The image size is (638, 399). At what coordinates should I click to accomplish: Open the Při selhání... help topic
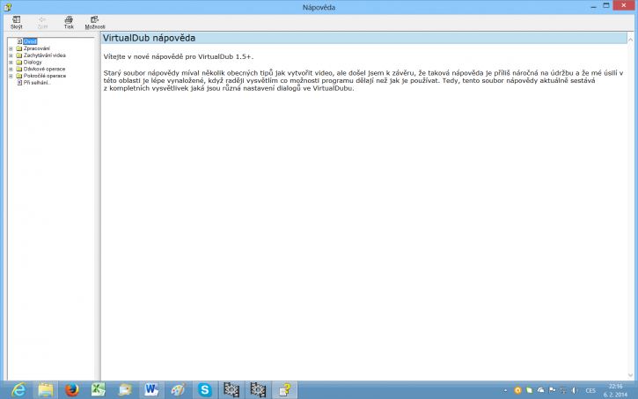37,83
